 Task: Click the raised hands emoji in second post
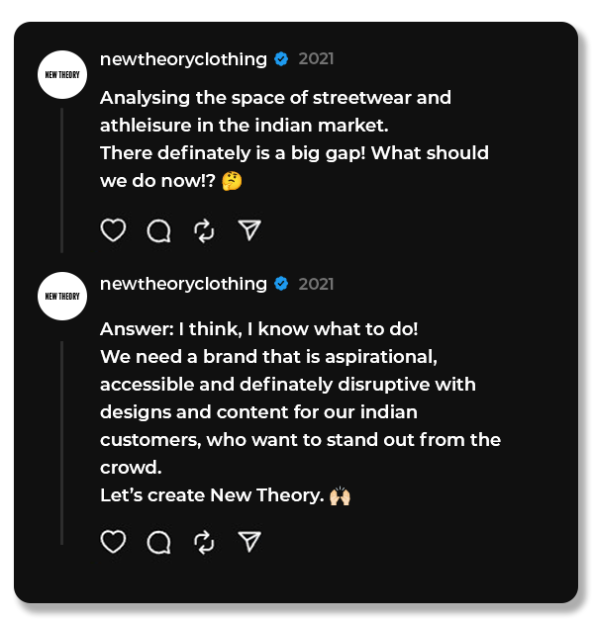tap(340, 495)
